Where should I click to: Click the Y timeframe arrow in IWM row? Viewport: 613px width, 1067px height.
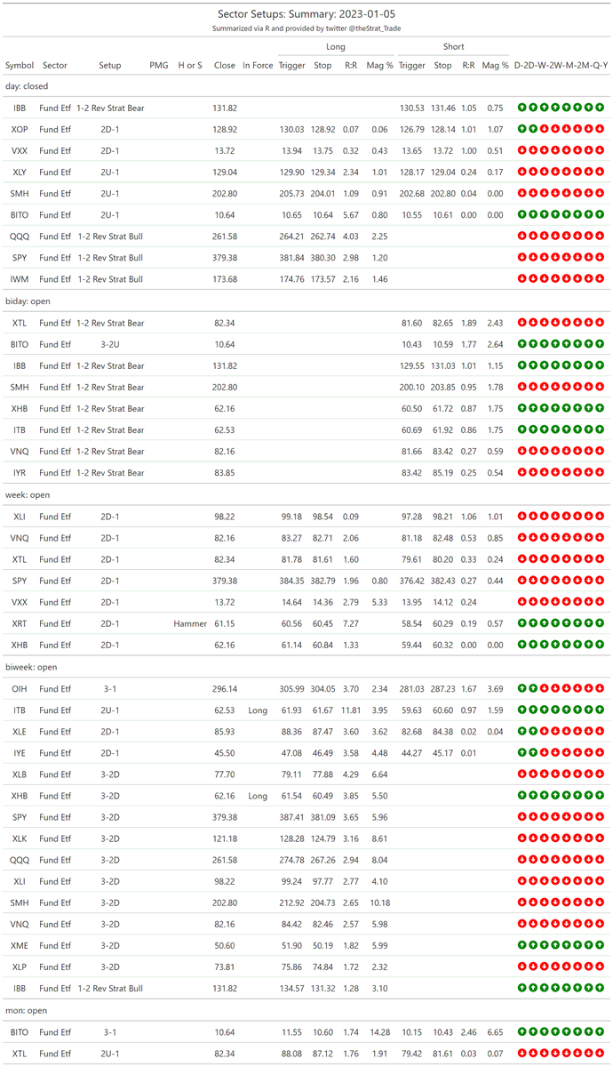pos(601,279)
